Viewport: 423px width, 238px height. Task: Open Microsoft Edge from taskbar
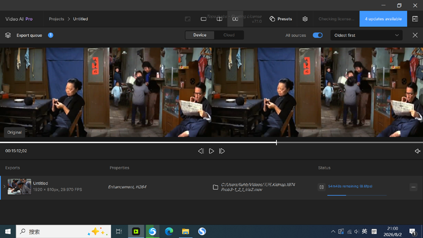coord(169,232)
